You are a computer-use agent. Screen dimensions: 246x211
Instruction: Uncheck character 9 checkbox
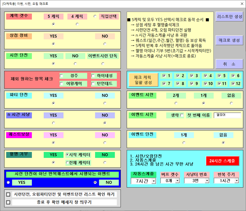[x=192, y=84]
